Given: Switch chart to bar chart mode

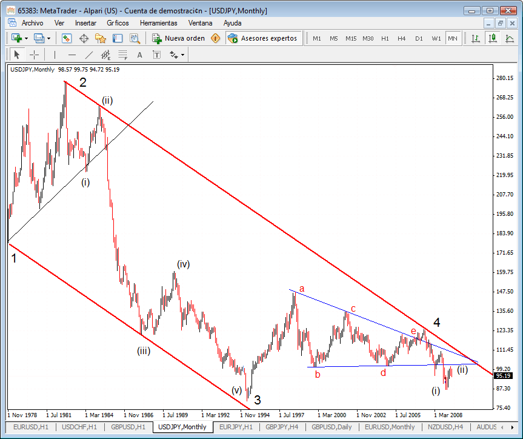Looking at the screenshot, I should (x=476, y=38).
